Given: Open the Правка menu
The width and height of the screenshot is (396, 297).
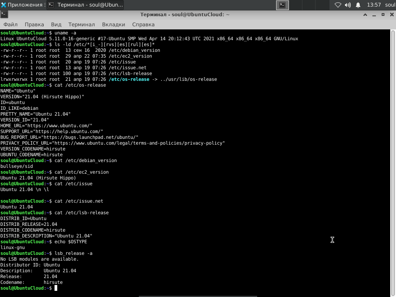Looking at the screenshot, I should tap(34, 24).
